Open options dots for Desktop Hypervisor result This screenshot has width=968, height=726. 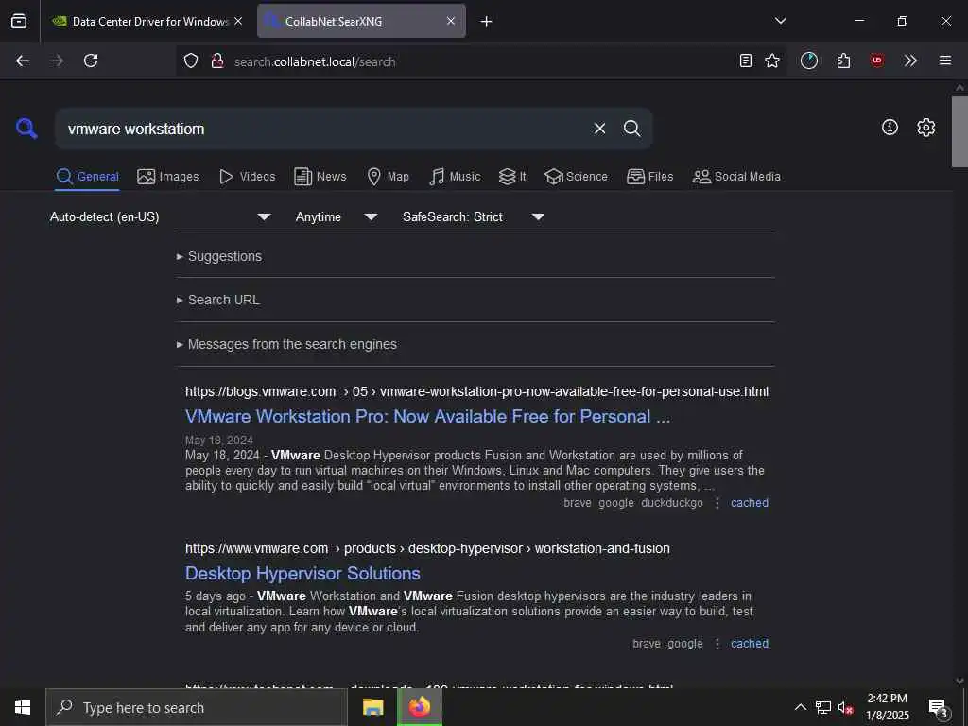coord(717,644)
